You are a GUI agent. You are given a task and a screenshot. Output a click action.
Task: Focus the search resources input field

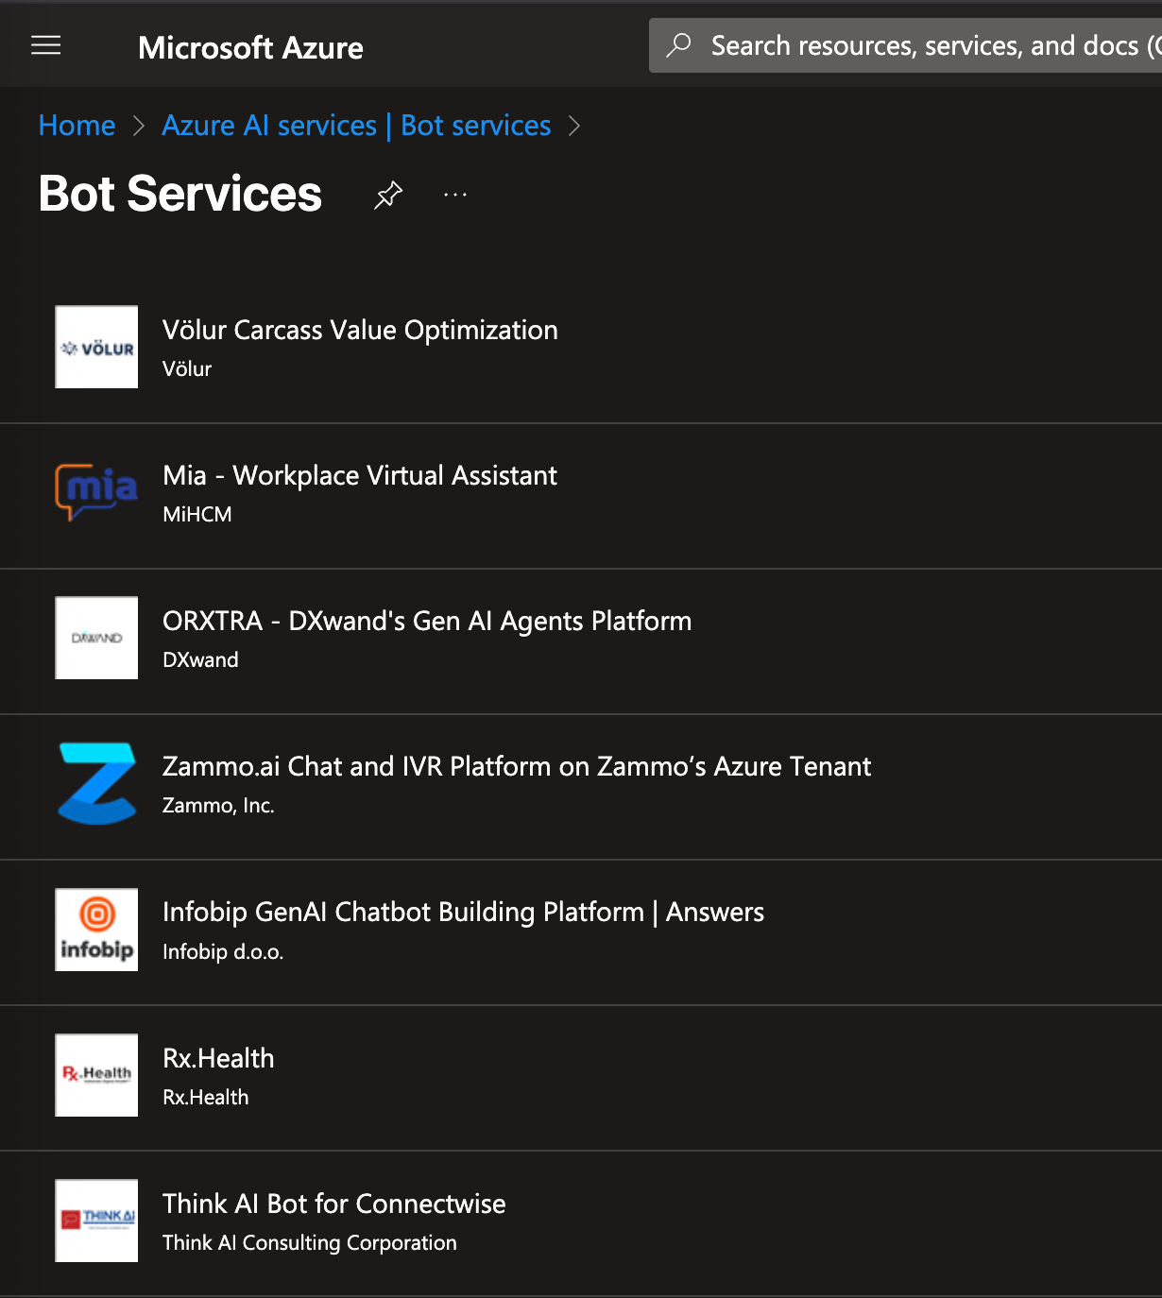tap(905, 45)
